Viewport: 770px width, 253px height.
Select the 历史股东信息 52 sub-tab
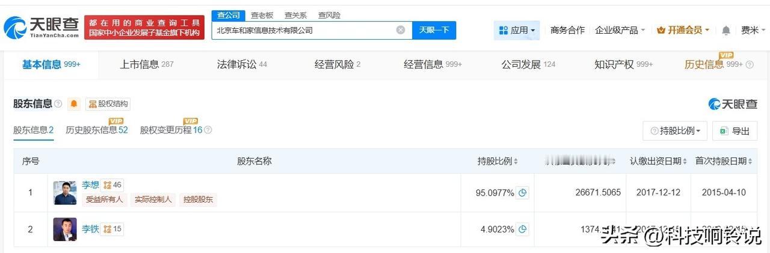[97, 130]
